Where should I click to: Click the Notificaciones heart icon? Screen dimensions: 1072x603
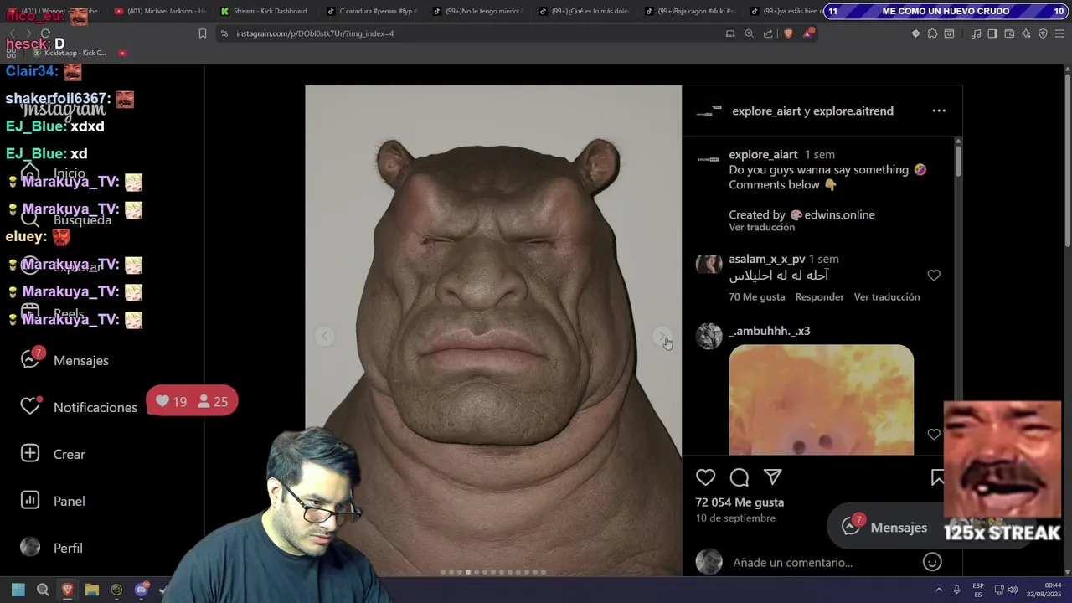tap(30, 406)
